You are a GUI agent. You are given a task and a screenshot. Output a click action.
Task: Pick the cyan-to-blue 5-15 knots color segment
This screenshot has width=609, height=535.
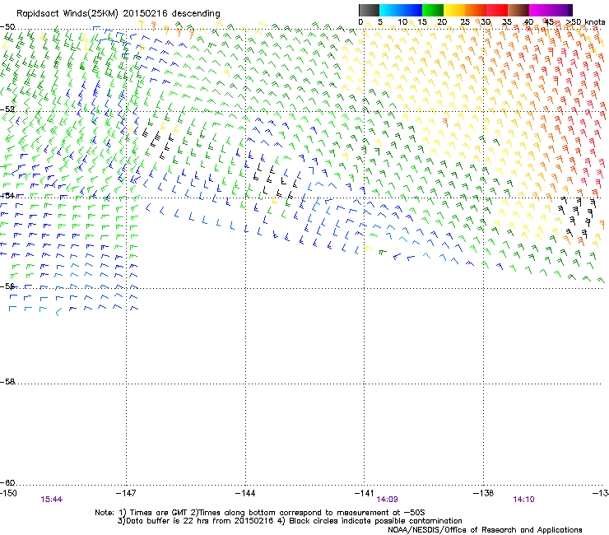coord(401,10)
